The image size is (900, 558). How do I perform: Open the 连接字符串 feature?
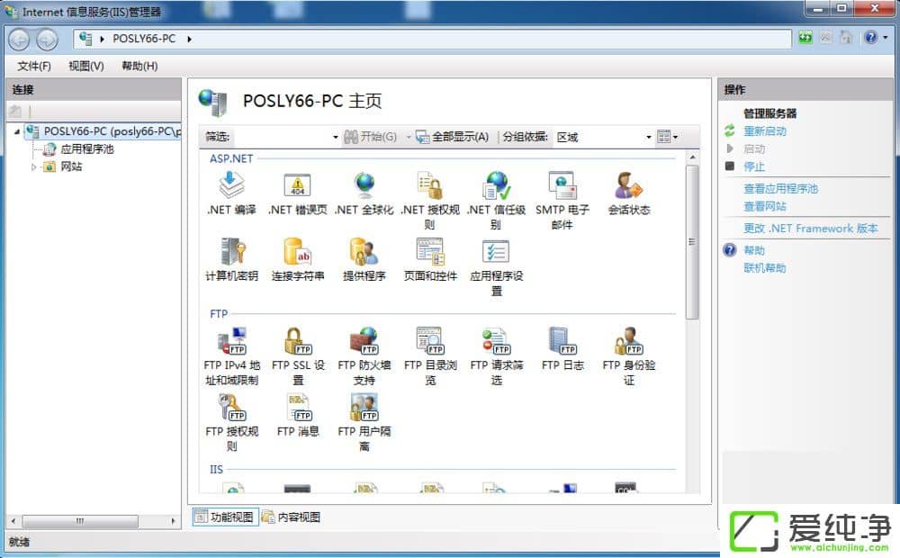pos(297,259)
